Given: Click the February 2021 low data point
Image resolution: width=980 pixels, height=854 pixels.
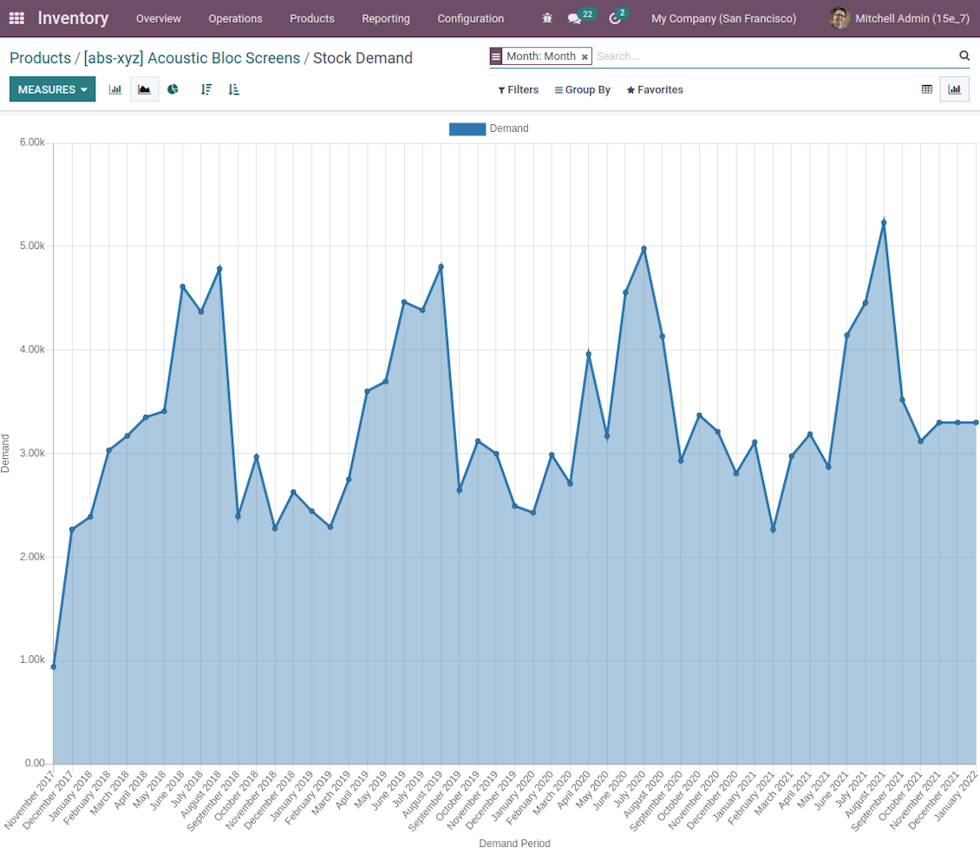Looking at the screenshot, I should tap(773, 530).
